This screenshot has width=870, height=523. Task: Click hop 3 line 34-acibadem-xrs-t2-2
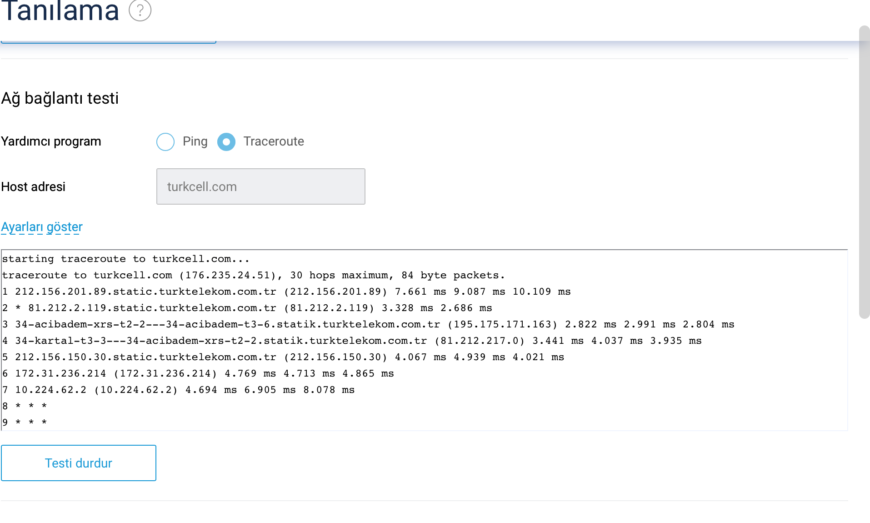368,324
